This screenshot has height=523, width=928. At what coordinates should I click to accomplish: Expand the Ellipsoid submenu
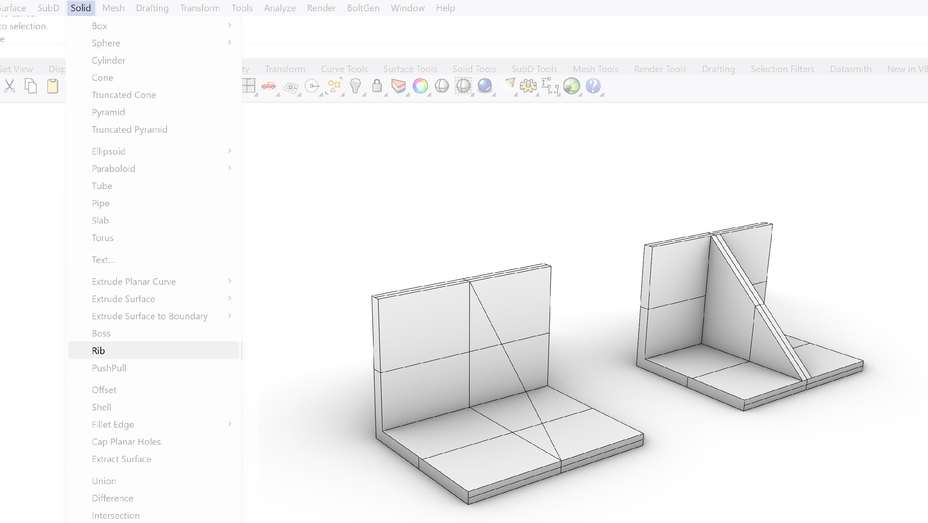pyautogui.click(x=229, y=151)
